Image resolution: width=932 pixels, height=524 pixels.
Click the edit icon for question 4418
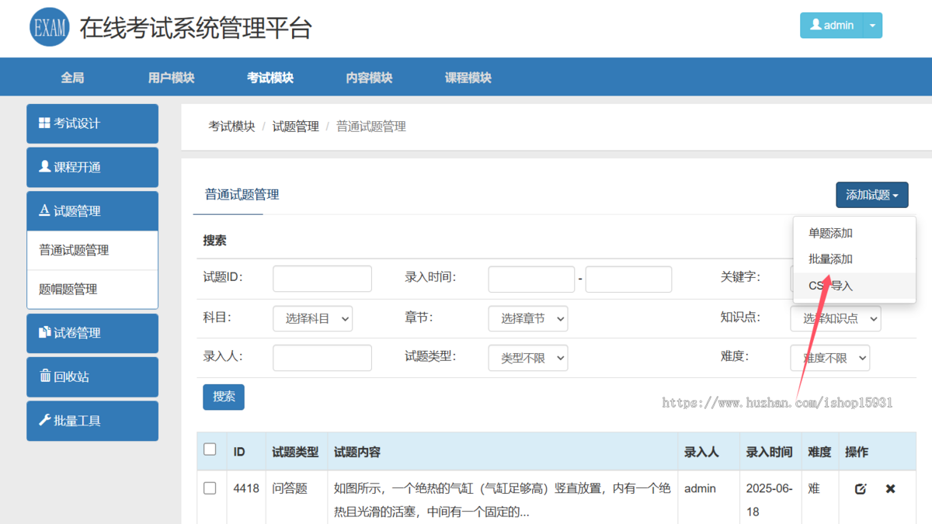click(x=861, y=489)
